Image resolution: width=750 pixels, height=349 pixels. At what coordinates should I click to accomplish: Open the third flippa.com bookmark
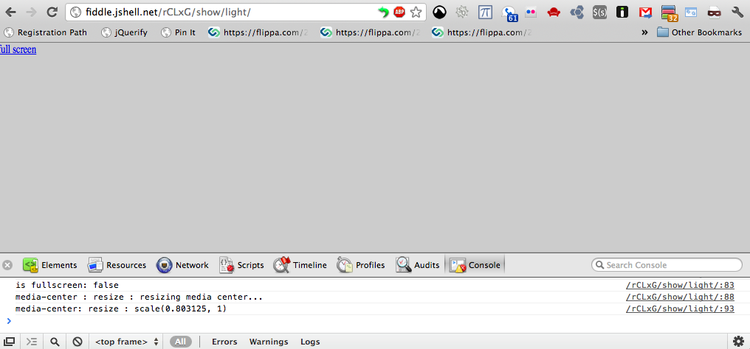[481, 32]
